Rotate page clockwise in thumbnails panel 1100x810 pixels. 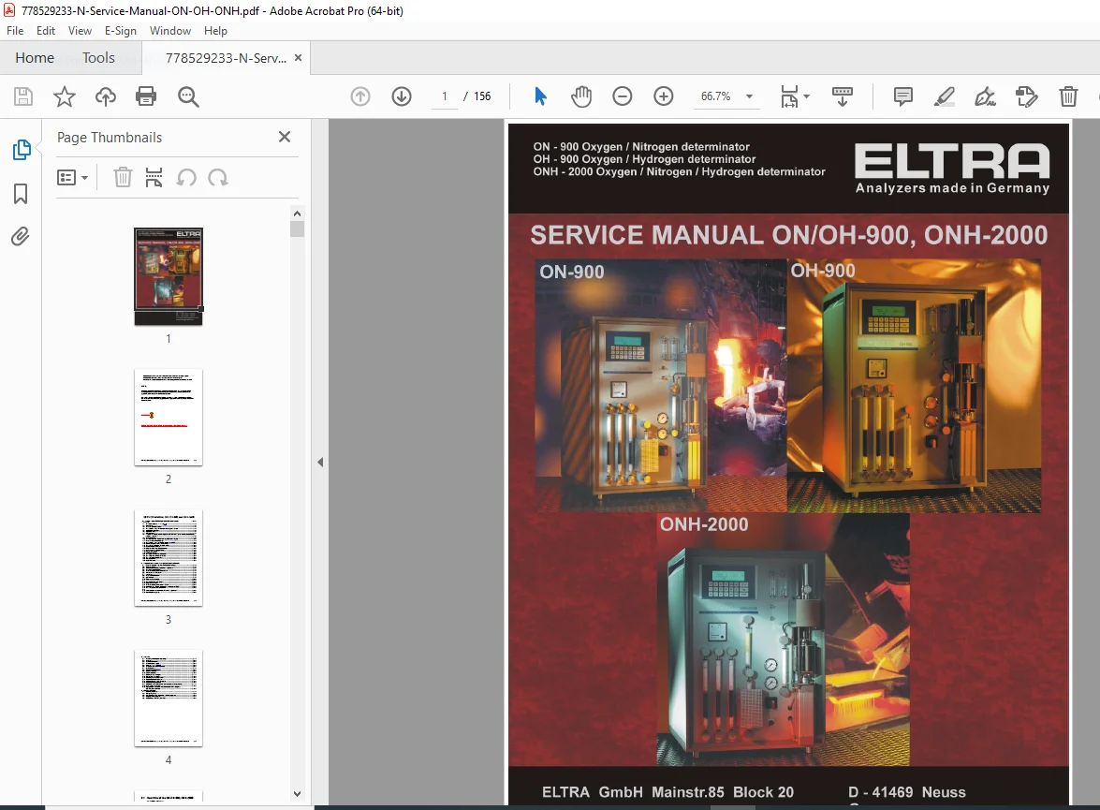pyautogui.click(x=218, y=178)
